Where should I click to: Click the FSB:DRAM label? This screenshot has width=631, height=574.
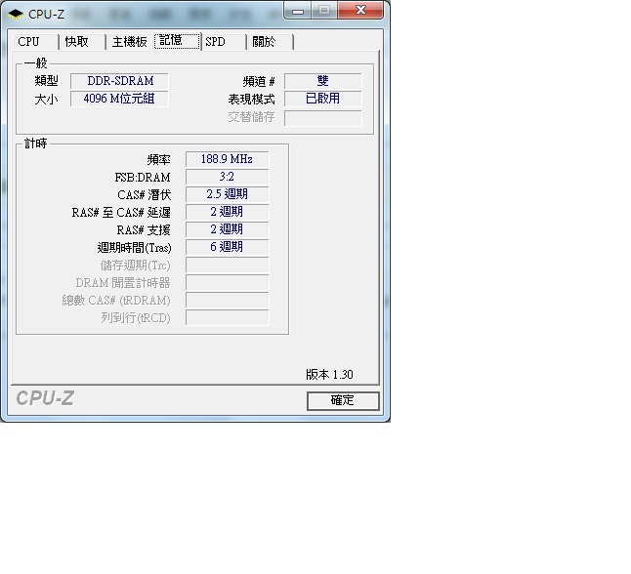(143, 178)
